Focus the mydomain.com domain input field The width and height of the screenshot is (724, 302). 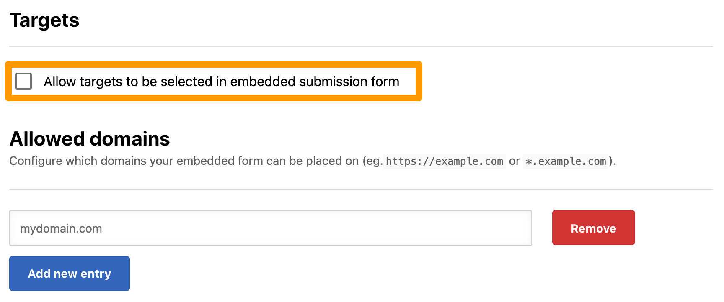coord(271,228)
